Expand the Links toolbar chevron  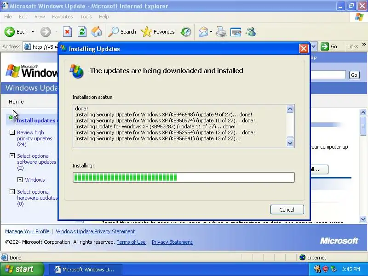[364, 44]
